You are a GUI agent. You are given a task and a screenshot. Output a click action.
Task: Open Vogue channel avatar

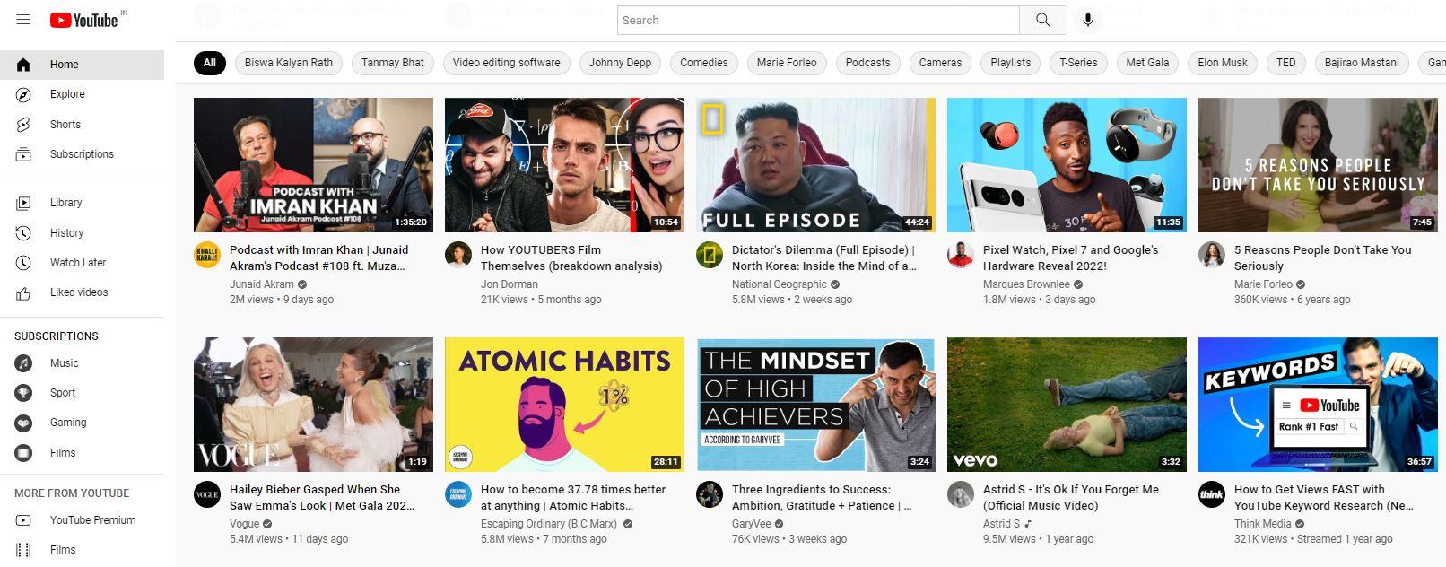(x=207, y=494)
